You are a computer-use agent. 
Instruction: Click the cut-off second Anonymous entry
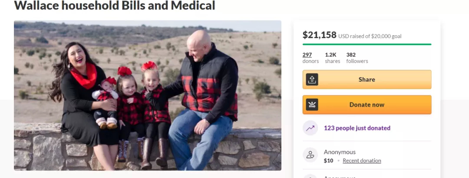coord(340,177)
